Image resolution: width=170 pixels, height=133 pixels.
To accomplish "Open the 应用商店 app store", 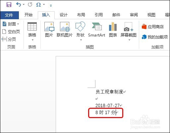I will tap(153, 27).
